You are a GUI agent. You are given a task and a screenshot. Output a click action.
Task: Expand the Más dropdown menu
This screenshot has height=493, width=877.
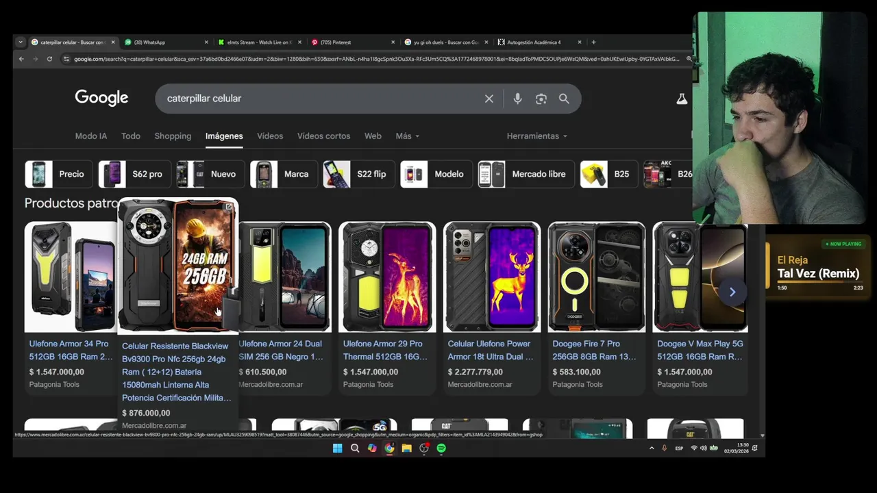(407, 136)
